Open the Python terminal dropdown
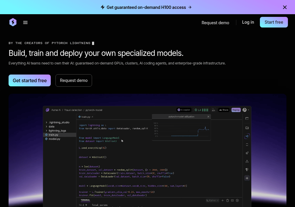Viewport: 295px width, 207px height. click(x=212, y=200)
